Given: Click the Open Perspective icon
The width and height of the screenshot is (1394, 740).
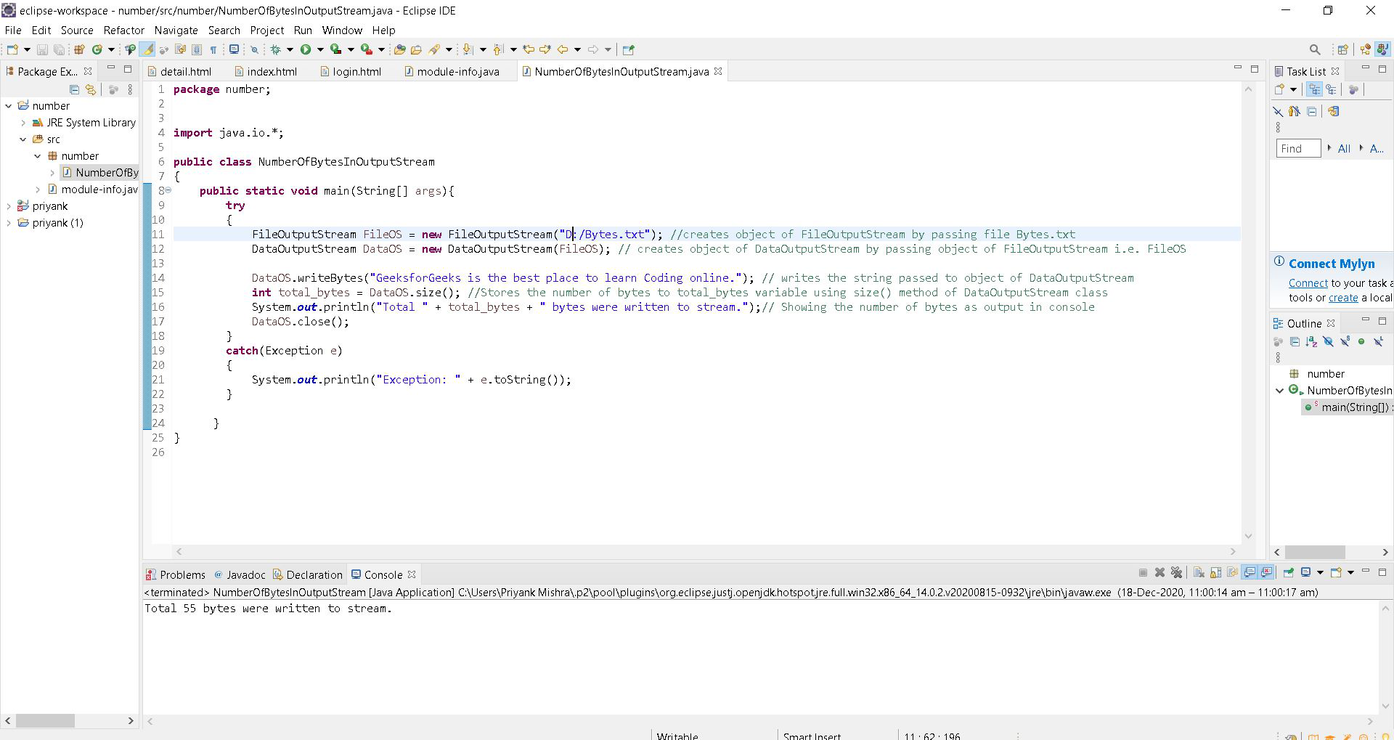Looking at the screenshot, I should click(1342, 49).
